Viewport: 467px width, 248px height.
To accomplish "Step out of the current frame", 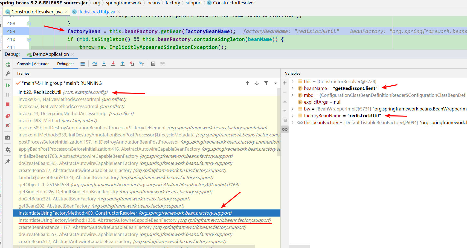I will [x=123, y=63].
